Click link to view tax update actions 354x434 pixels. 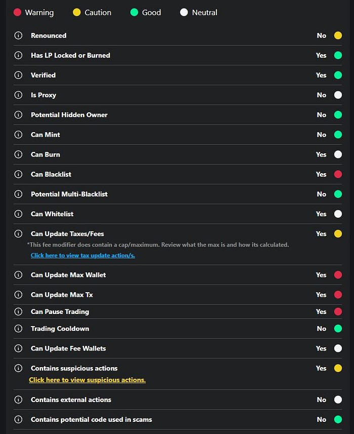click(x=83, y=255)
